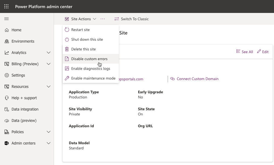Click the Admin centers icon

coord(7,143)
